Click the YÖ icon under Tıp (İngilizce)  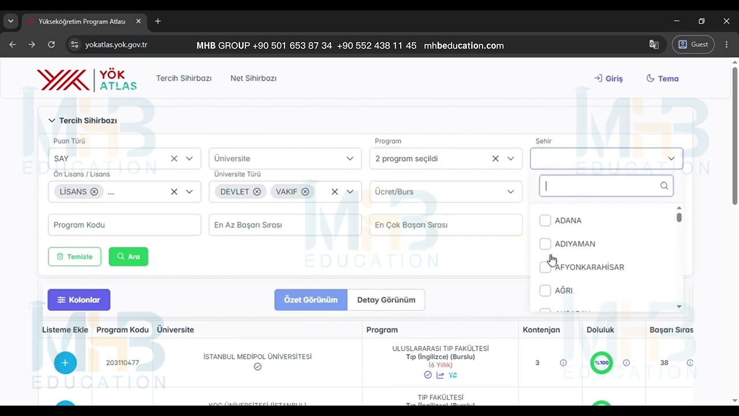(453, 375)
